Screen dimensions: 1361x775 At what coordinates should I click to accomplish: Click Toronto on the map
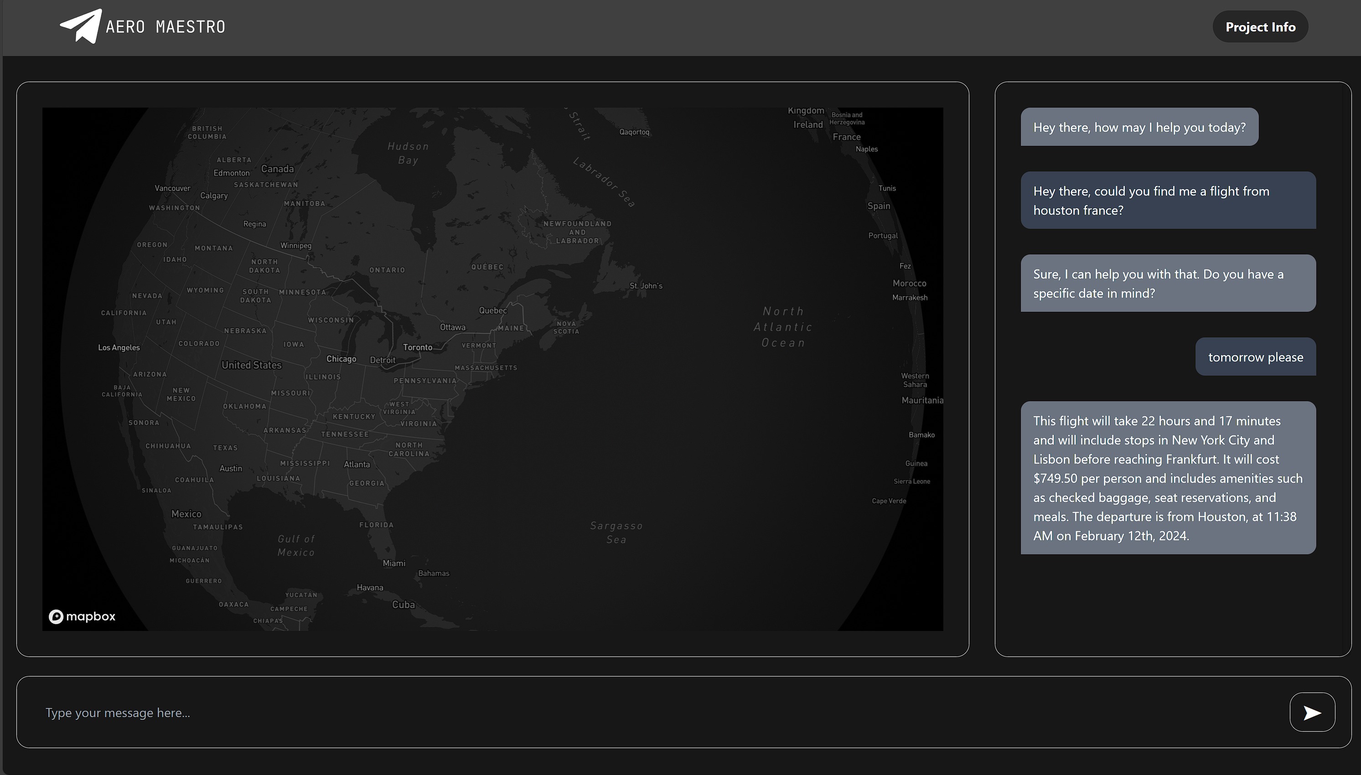tap(417, 347)
